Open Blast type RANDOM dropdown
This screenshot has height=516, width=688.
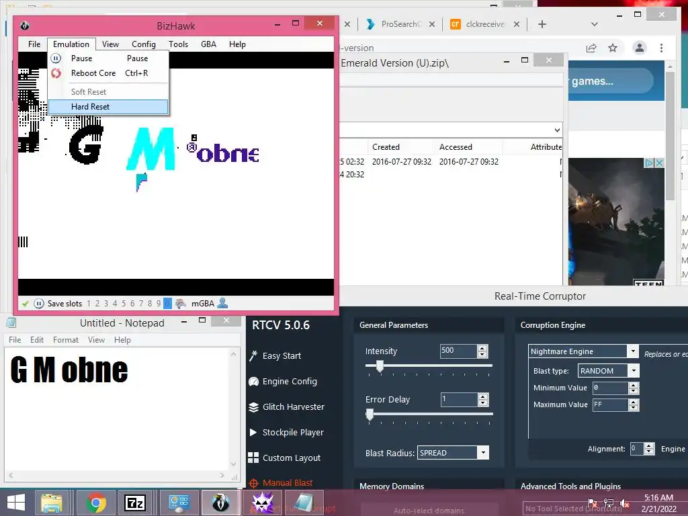click(x=634, y=371)
